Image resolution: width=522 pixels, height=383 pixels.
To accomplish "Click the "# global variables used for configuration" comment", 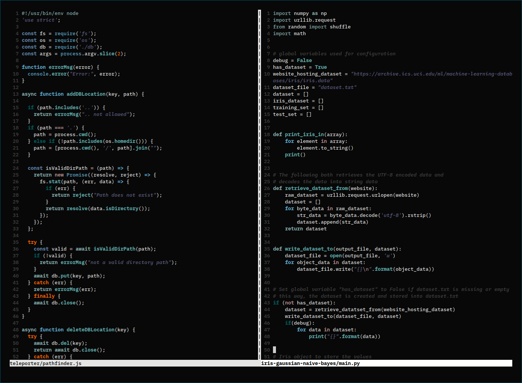I will pos(334,54).
